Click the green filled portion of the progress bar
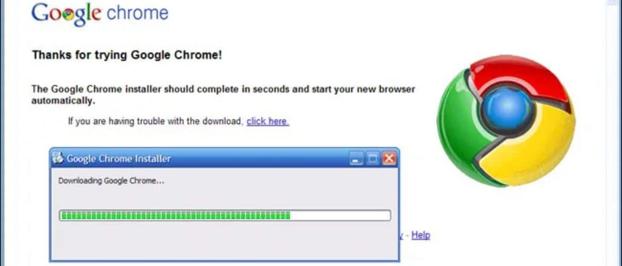 pos(175,215)
